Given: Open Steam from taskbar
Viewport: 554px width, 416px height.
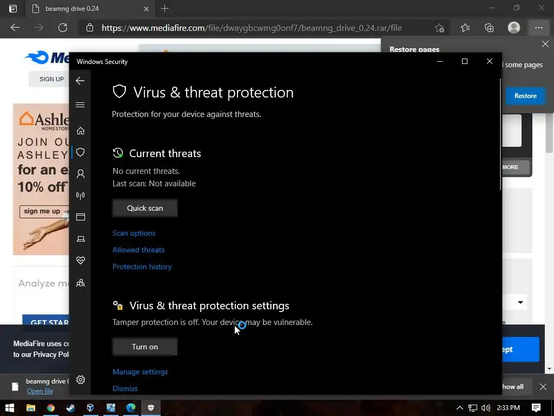Looking at the screenshot, I should coord(70,408).
